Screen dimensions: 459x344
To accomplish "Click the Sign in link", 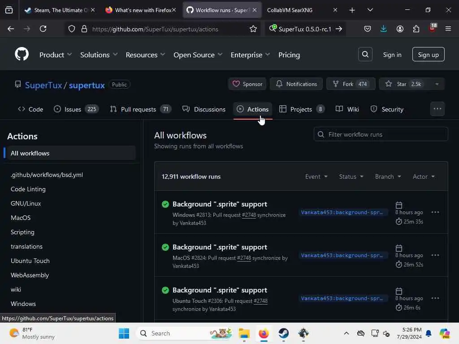I will (x=392, y=55).
